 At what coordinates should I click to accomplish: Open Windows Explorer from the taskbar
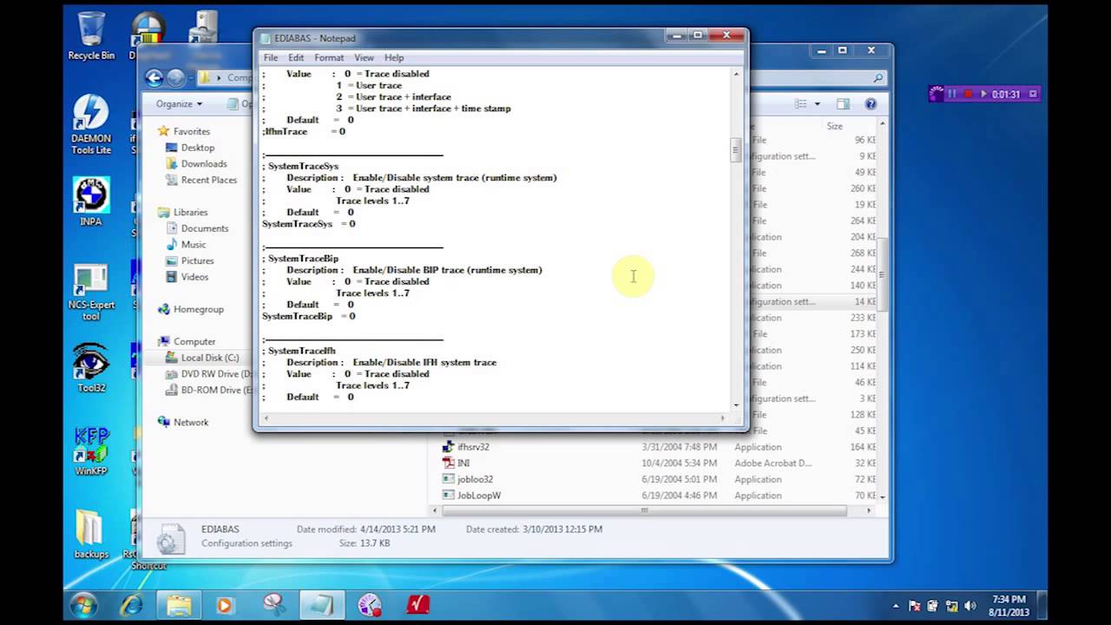(179, 605)
